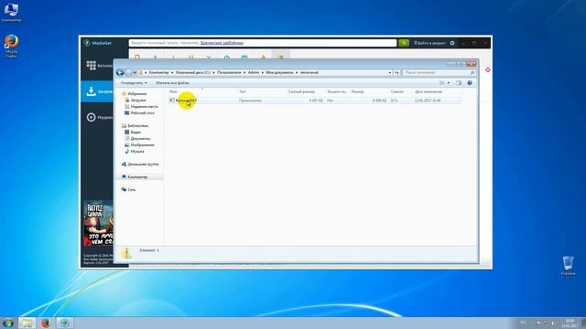Click Локальный диск (C:) in address bar
Viewport: 586px width, 329px height.
(x=193, y=72)
